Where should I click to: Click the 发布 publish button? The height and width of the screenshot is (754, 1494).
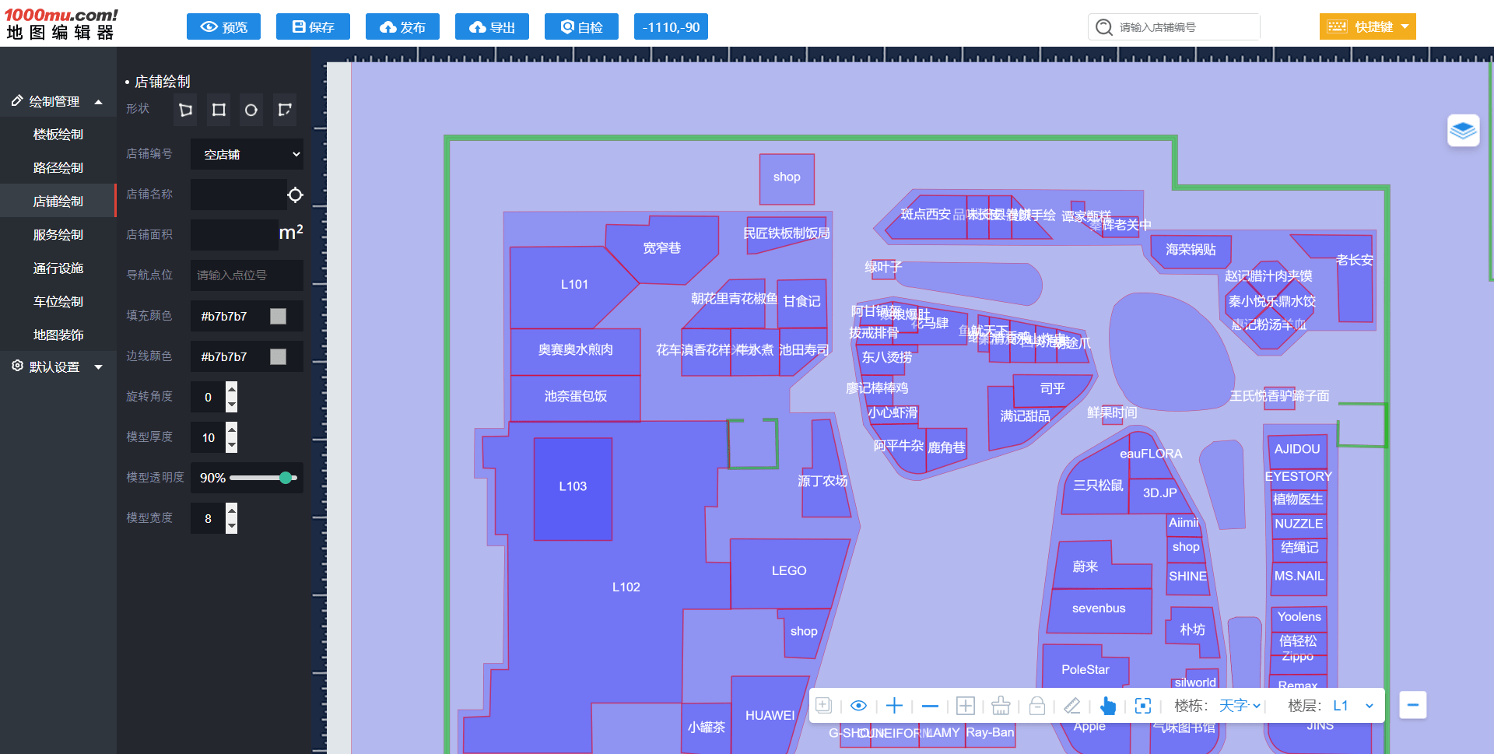point(402,26)
